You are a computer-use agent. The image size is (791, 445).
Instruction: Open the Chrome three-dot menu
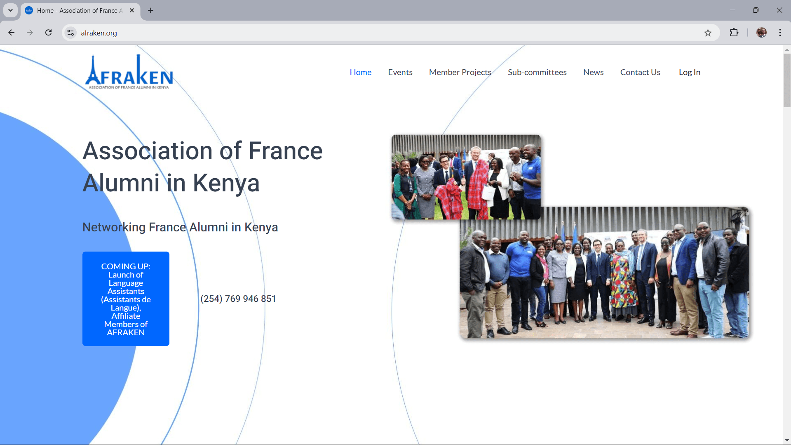tap(780, 33)
